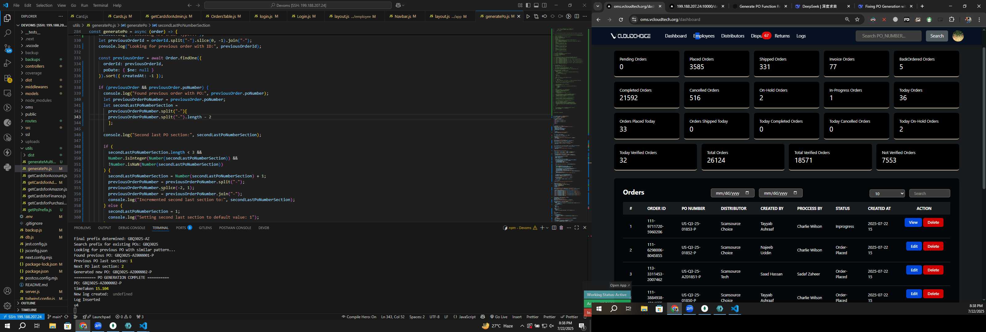986x332 pixels.
Task: Click Chrome back arrow
Action: (598, 19)
